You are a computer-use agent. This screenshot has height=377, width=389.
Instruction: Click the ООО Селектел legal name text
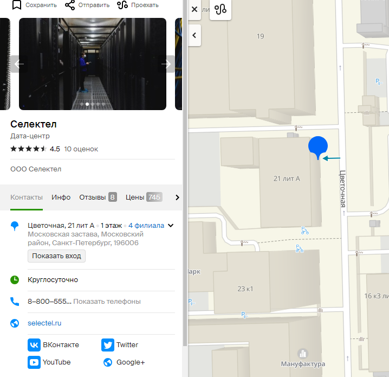(x=36, y=169)
